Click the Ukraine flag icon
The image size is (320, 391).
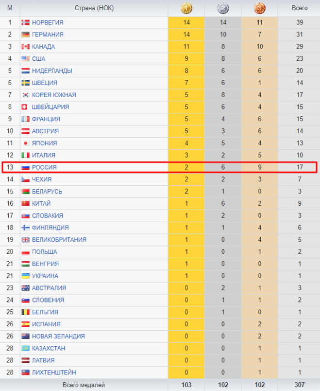click(x=26, y=276)
